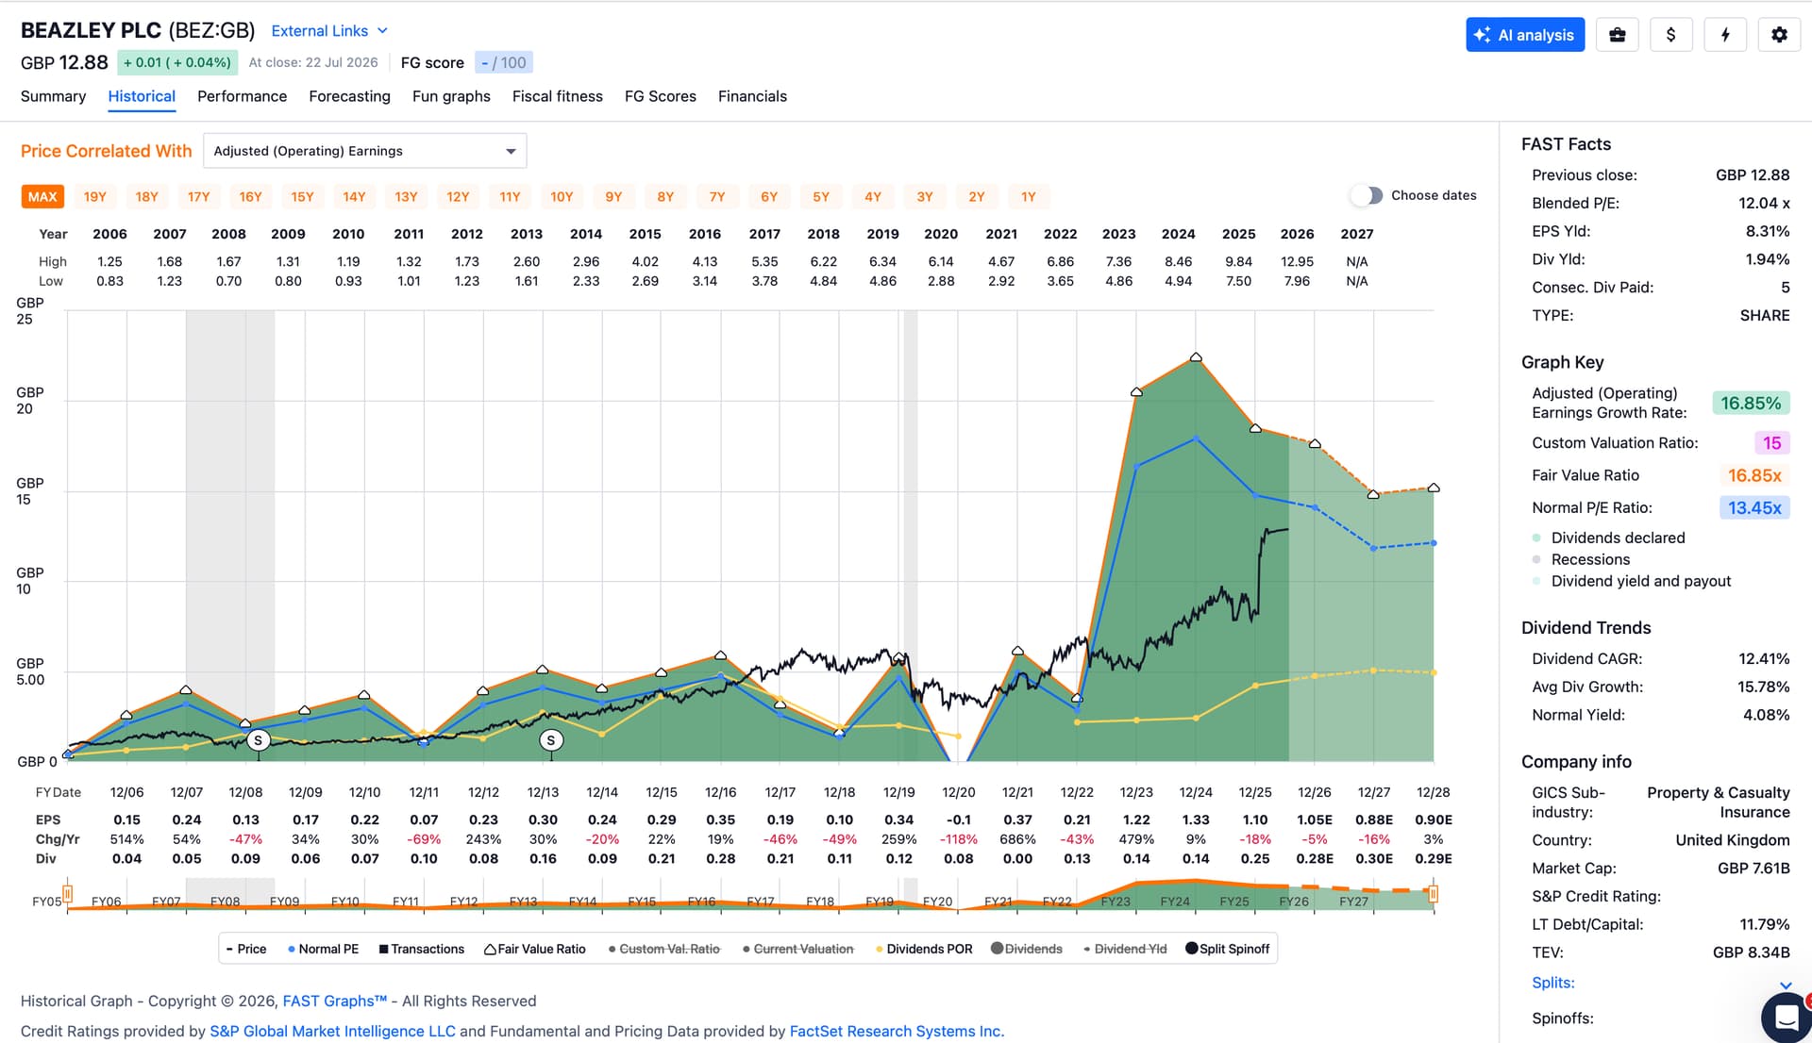Viewport: 1812px width, 1043px height.
Task: Click the FY24 segment in range navigator
Action: [1175, 902]
